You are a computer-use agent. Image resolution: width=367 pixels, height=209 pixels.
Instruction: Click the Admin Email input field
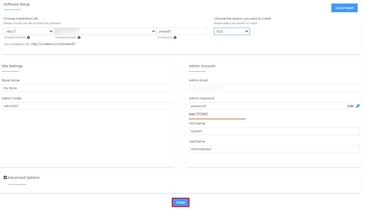(x=274, y=88)
